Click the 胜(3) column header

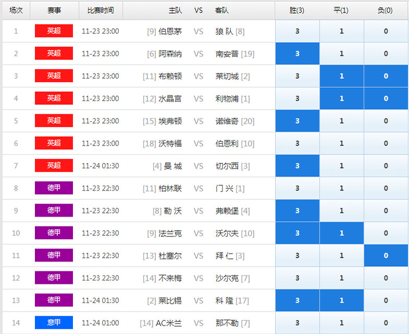click(x=297, y=10)
